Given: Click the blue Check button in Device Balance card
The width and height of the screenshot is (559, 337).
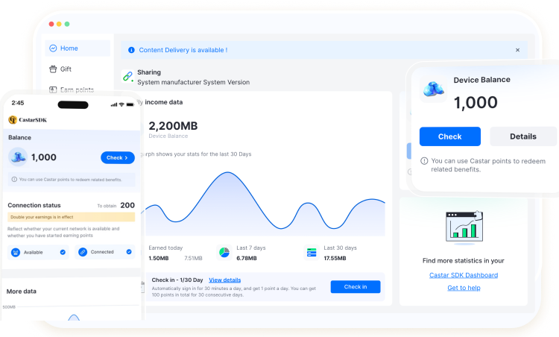Looking at the screenshot, I should (x=450, y=136).
